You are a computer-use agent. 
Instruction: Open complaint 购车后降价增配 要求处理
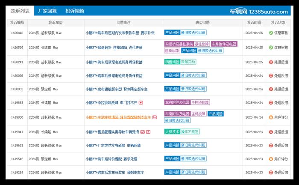pos(111,159)
